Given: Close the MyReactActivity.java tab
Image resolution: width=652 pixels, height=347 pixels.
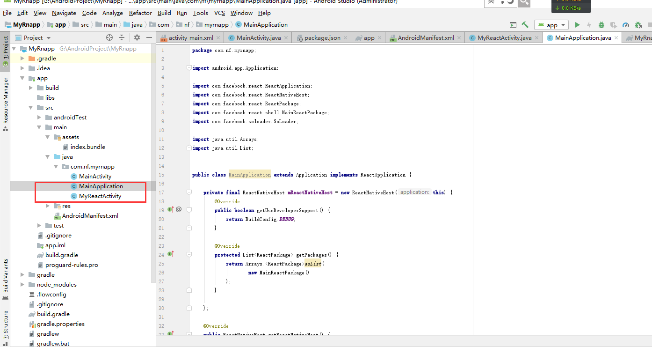Looking at the screenshot, I should coord(537,38).
